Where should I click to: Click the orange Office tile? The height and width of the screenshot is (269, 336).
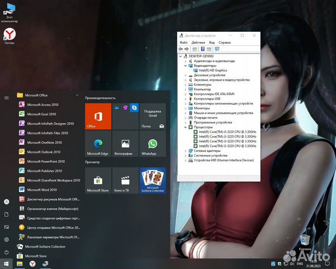(x=98, y=116)
